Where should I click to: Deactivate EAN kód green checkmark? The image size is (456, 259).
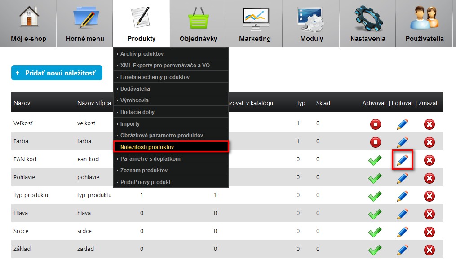tap(375, 160)
